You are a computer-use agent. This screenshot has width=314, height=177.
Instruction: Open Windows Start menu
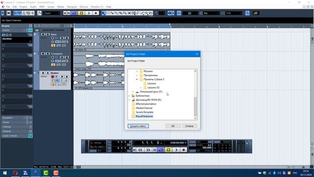tap(5, 173)
